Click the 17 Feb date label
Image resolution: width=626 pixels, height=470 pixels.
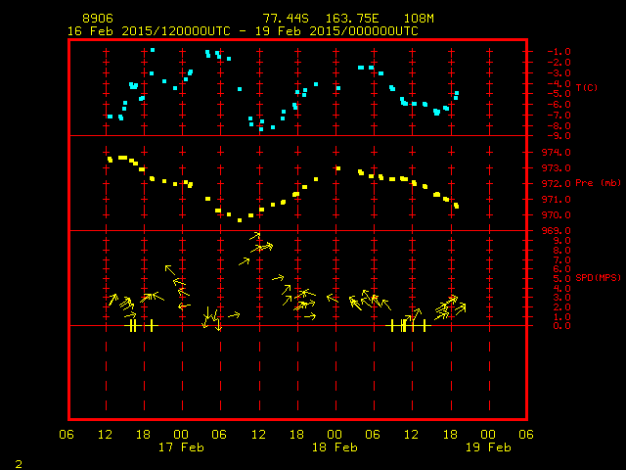tap(181, 447)
